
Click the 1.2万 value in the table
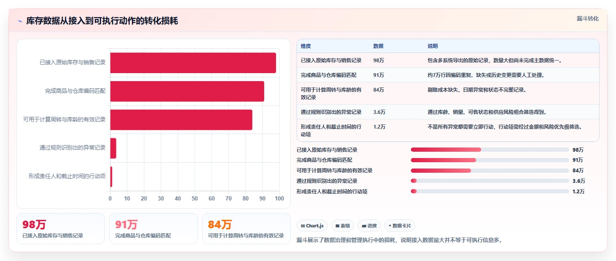[379, 127]
